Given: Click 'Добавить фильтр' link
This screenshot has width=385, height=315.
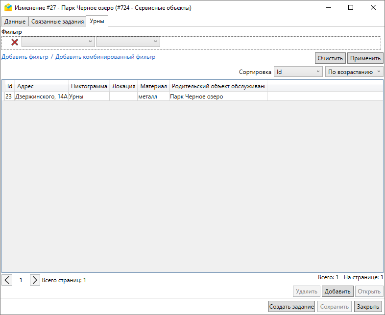Looking at the screenshot, I should [25, 57].
